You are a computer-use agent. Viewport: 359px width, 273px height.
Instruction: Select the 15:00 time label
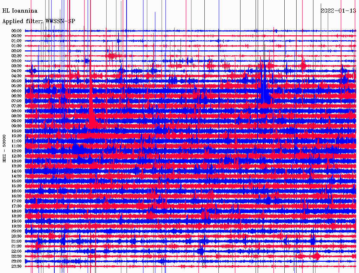tap(16, 181)
